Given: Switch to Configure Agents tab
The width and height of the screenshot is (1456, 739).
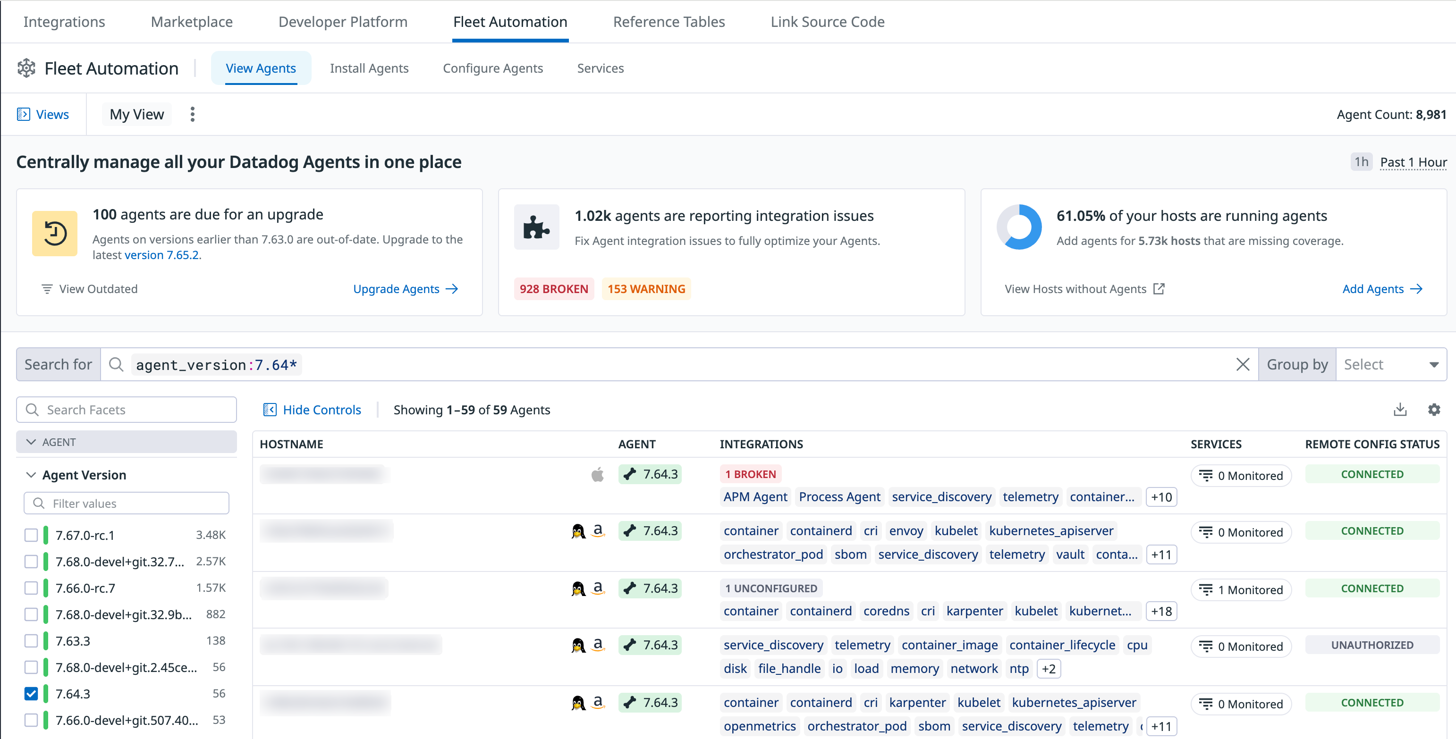Looking at the screenshot, I should (493, 68).
